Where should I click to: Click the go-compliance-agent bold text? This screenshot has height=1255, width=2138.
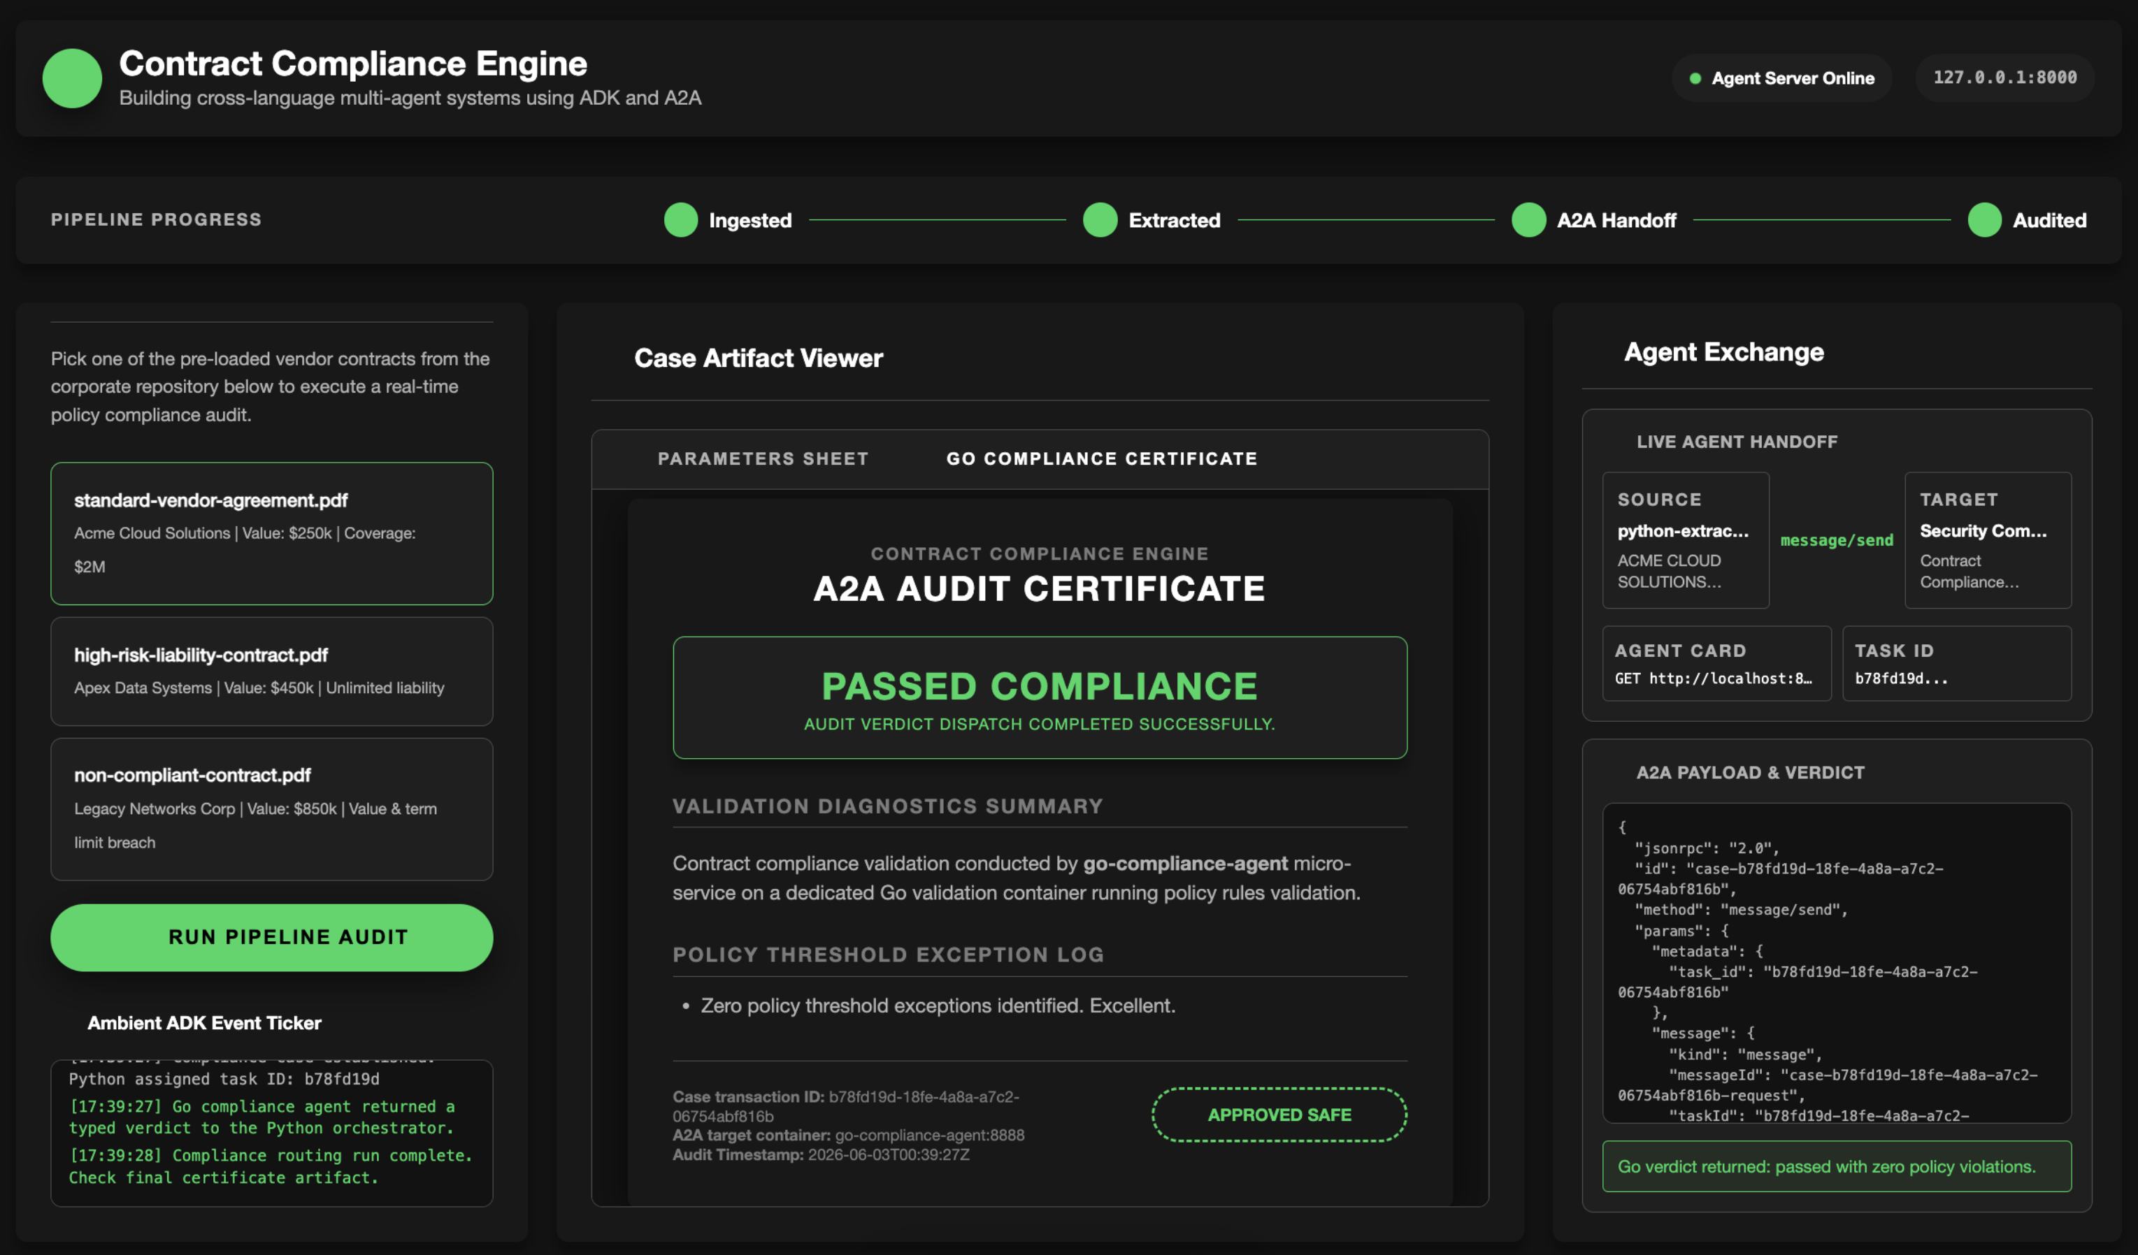click(x=1185, y=863)
